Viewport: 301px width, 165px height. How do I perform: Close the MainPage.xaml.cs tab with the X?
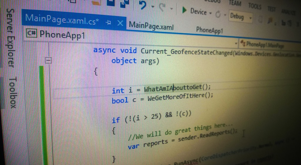[x=120, y=23]
